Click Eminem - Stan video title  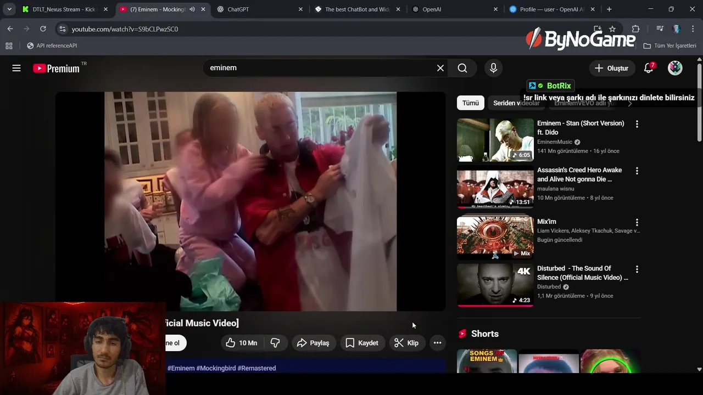(x=581, y=128)
